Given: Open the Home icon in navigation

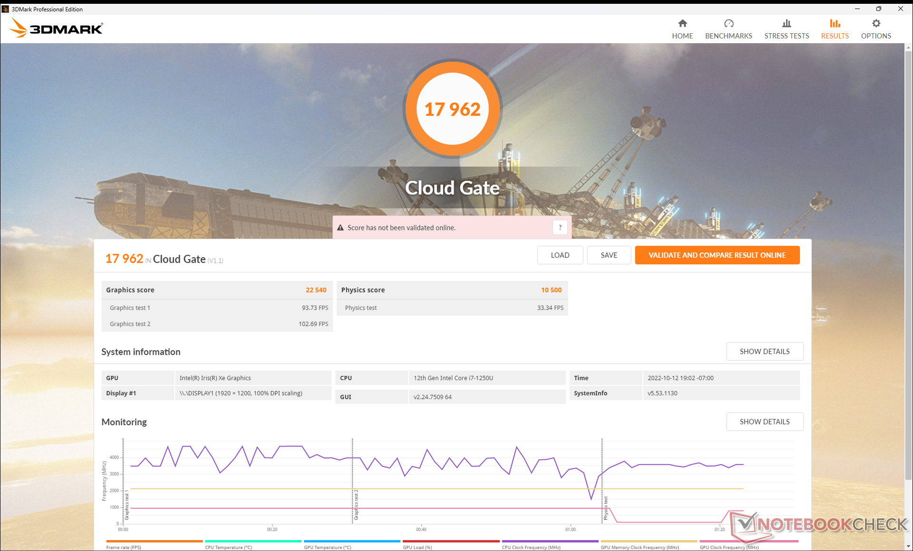Looking at the screenshot, I should click(x=682, y=23).
